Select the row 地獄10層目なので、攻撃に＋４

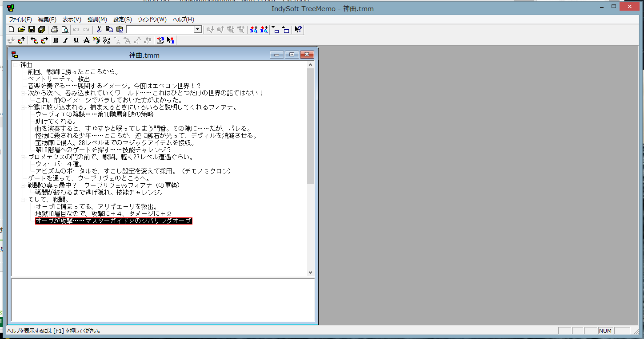pos(104,214)
